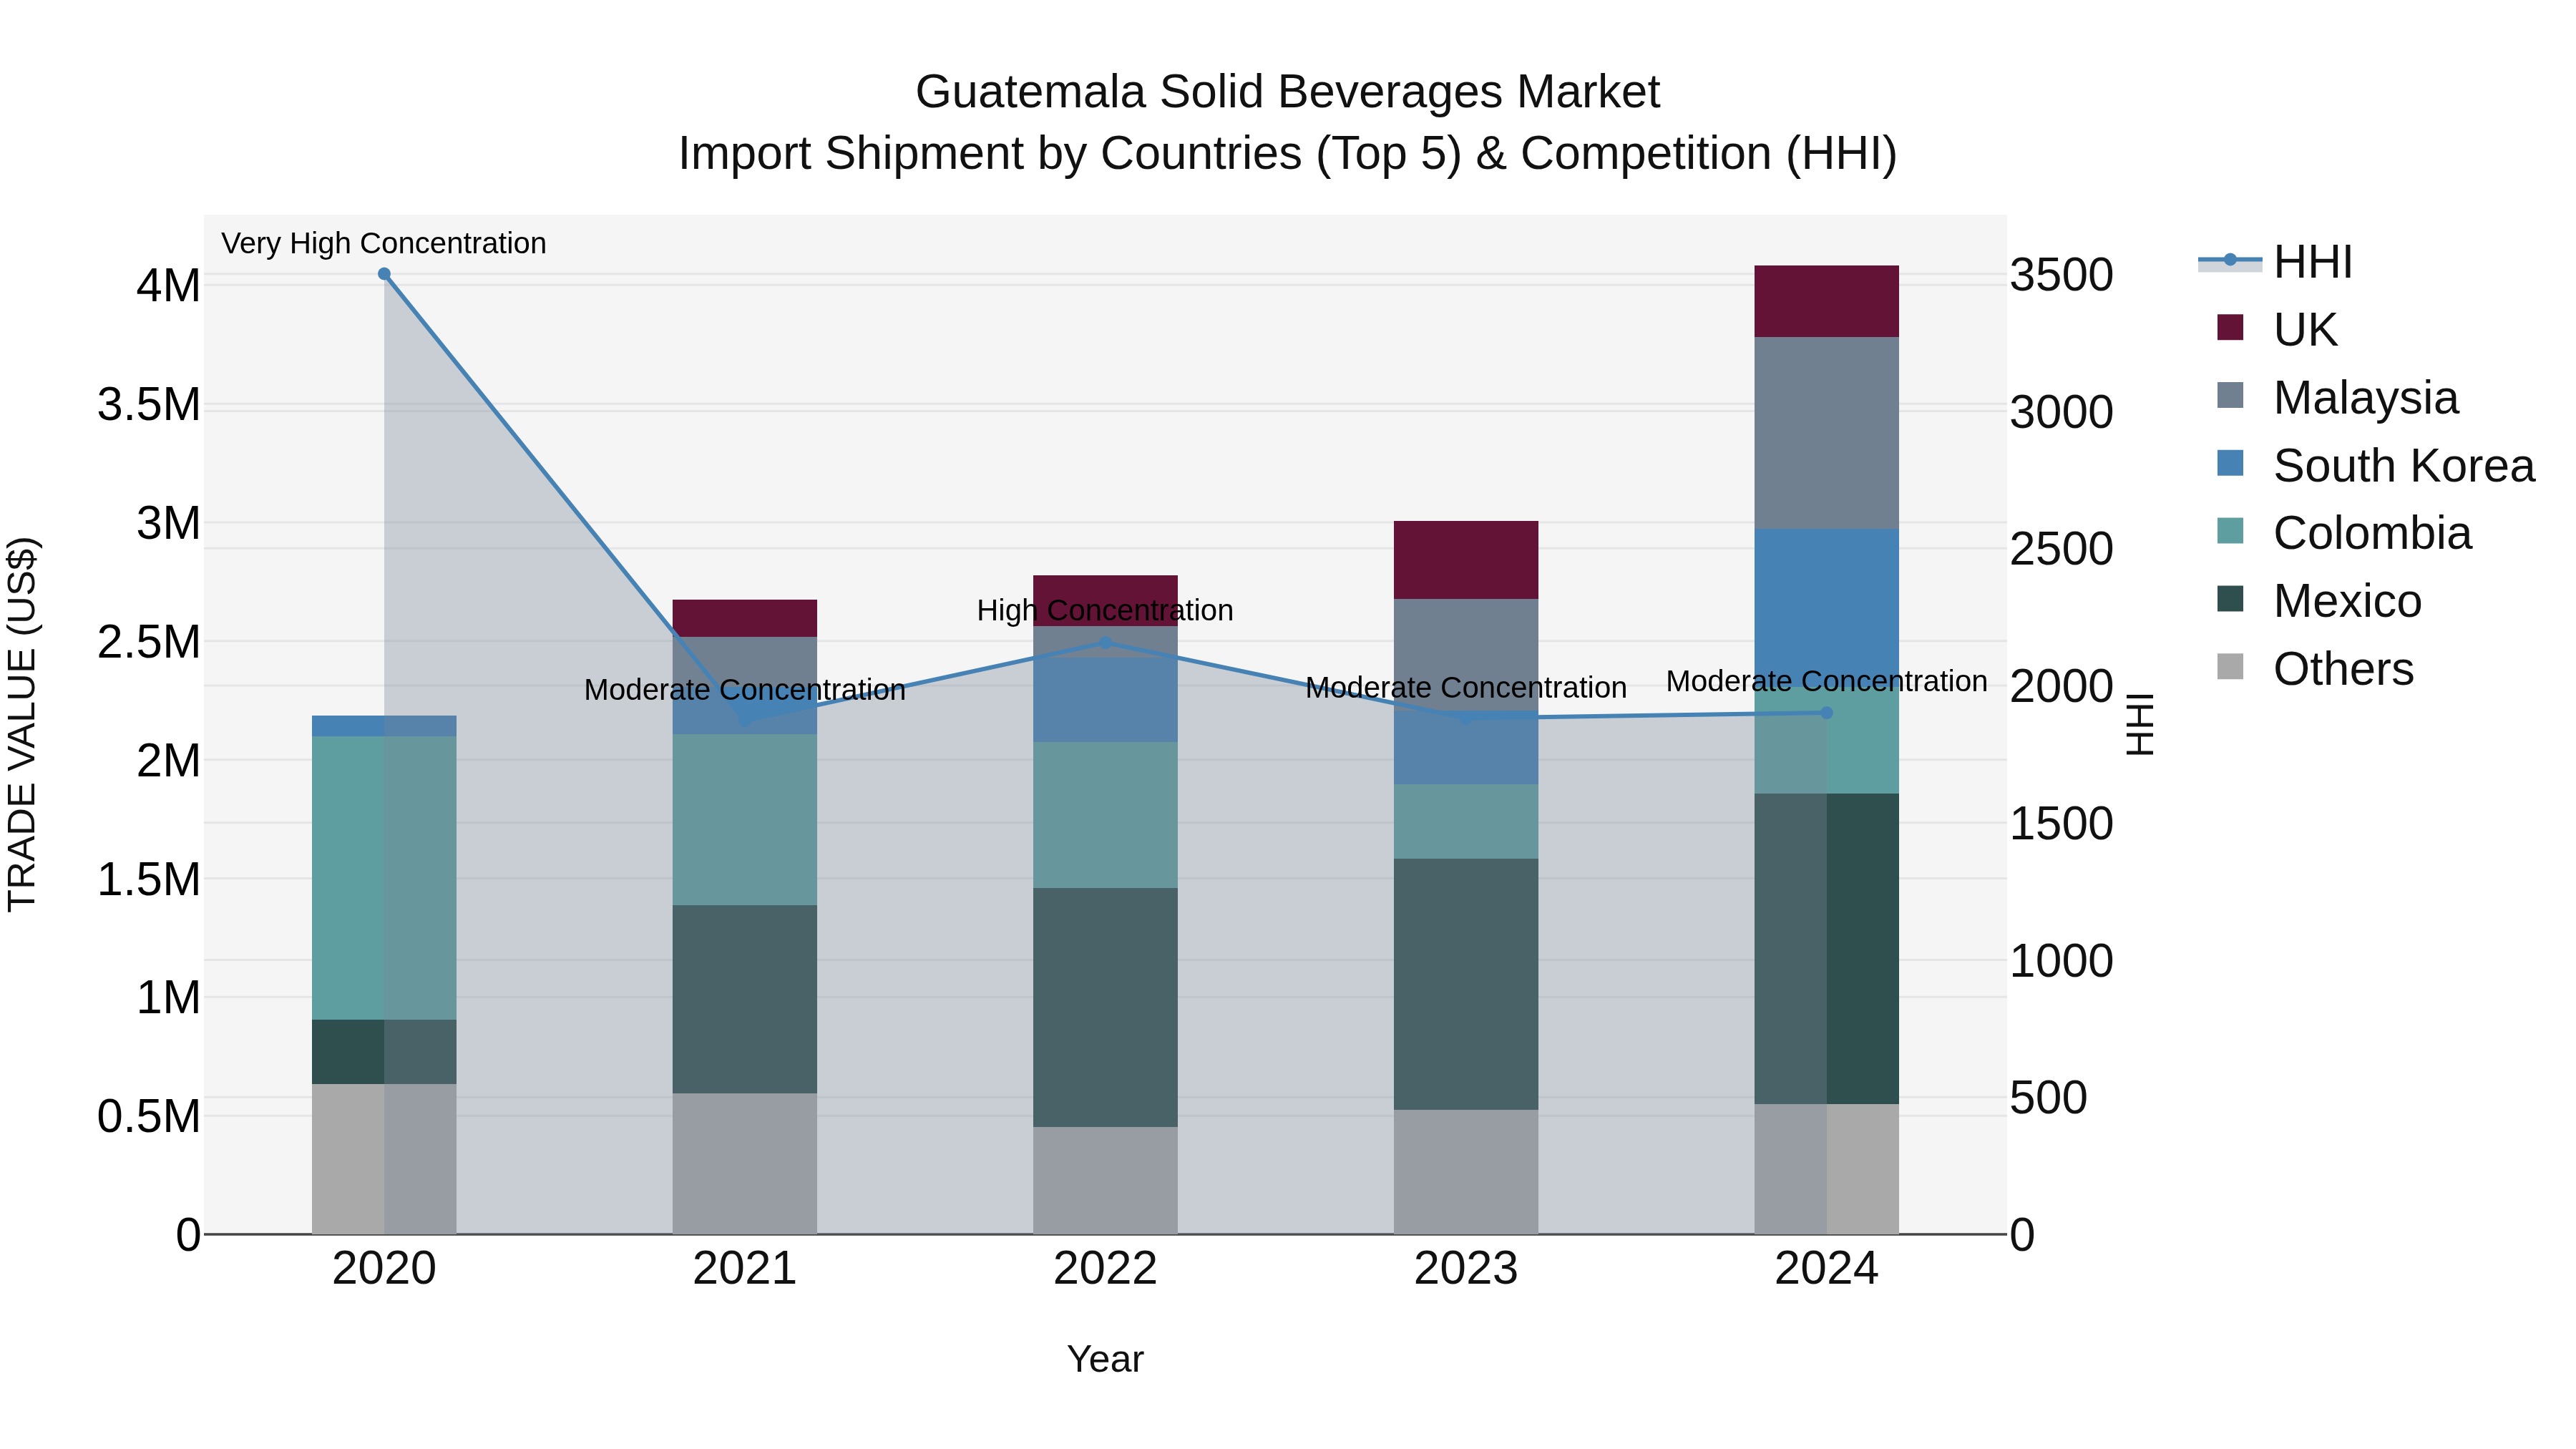Click the South Korea blue legend swatch
Screen dimensions: 2576x1449
coord(2230,463)
